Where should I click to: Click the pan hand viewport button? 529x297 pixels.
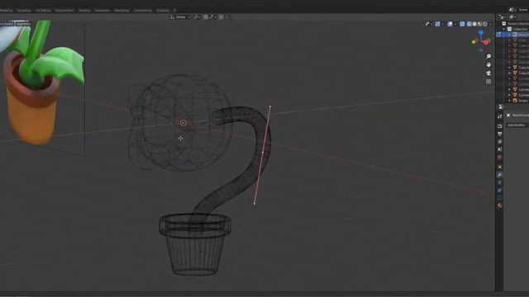(x=488, y=64)
